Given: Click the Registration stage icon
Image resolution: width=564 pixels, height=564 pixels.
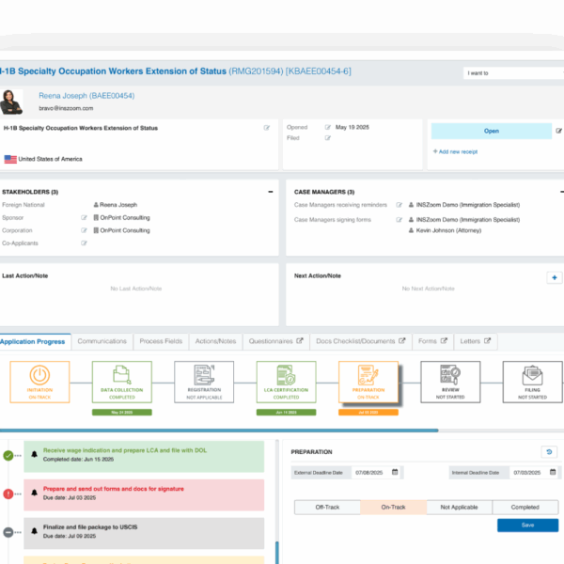Looking at the screenshot, I should [x=203, y=373].
